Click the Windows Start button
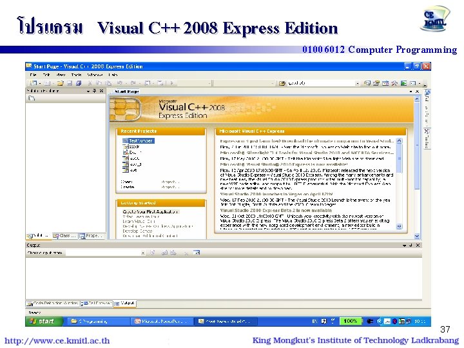 [x=44, y=322]
